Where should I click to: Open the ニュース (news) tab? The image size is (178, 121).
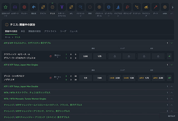(x=74, y=31)
